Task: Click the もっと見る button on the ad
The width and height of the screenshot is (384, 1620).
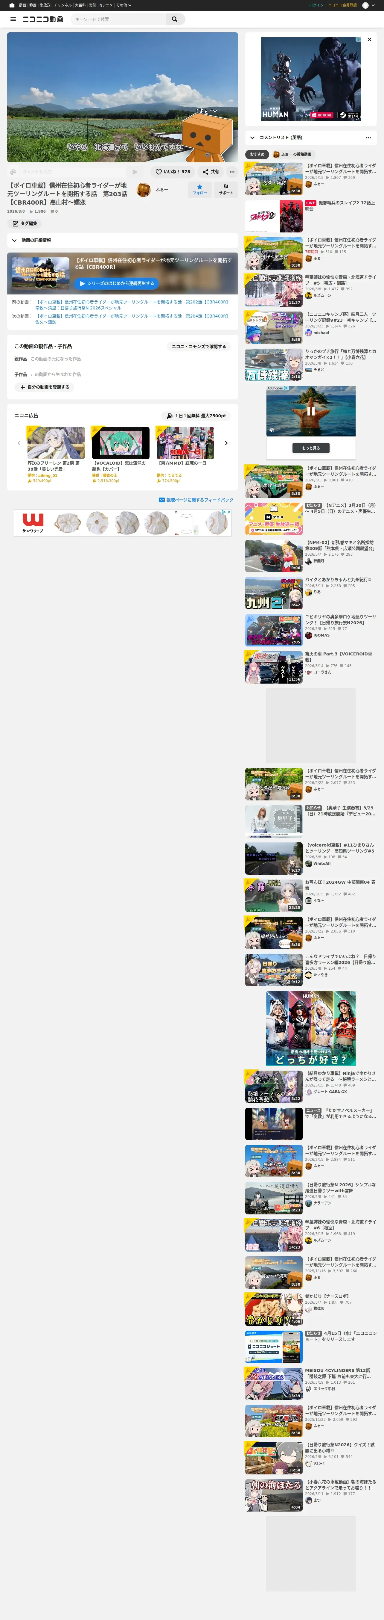Action: tap(311, 448)
